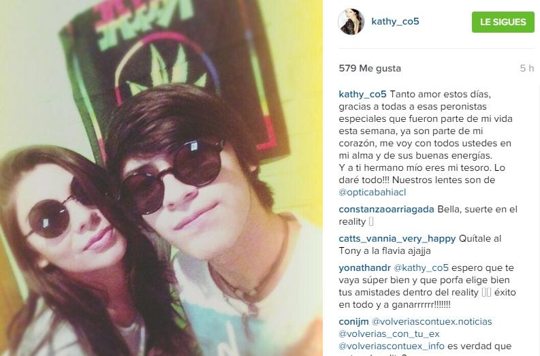The height and width of the screenshot is (356, 540).
Task: Visit constanzaoarriagada's profile
Action: pyautogui.click(x=386, y=210)
